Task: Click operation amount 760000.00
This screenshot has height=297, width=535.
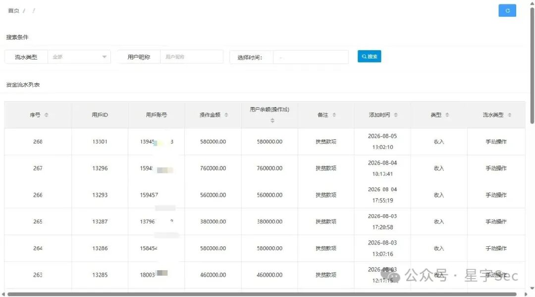Action: pyautogui.click(x=213, y=168)
